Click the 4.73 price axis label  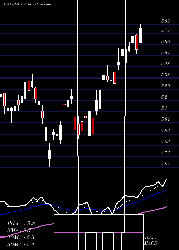165,153
